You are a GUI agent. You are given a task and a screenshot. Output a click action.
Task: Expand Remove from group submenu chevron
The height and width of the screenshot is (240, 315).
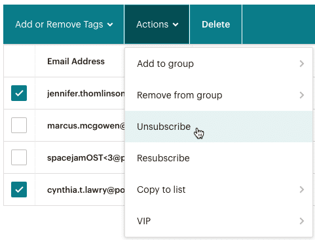pos(302,95)
